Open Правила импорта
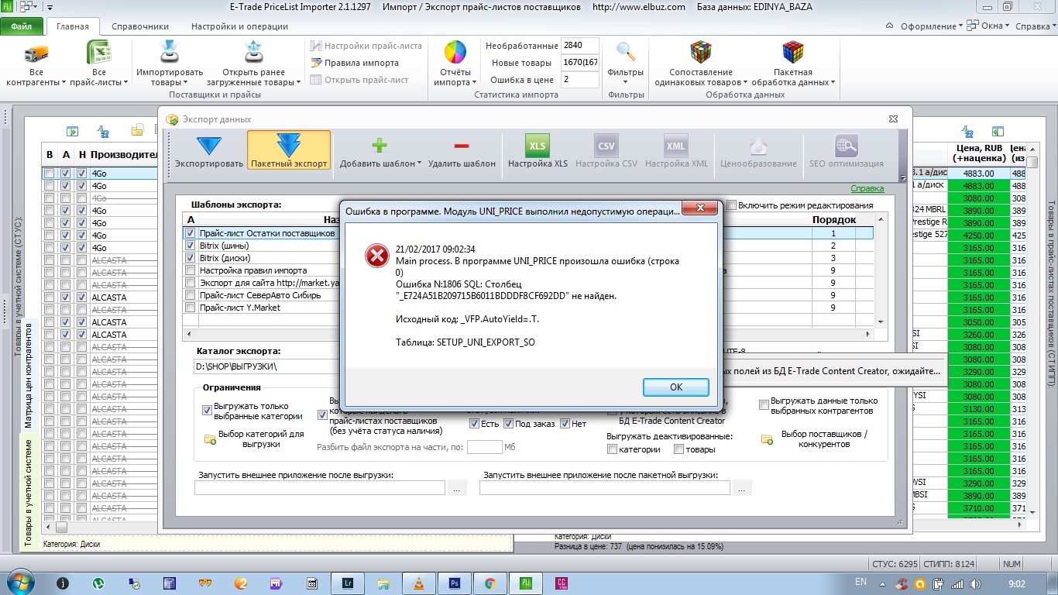The height and width of the screenshot is (595, 1058). tap(356, 63)
